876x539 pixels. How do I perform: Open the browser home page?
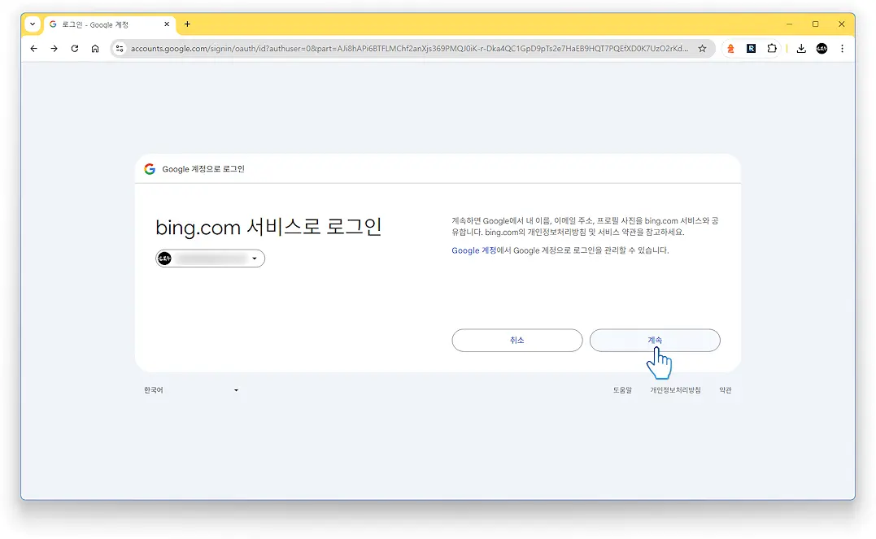click(x=94, y=48)
